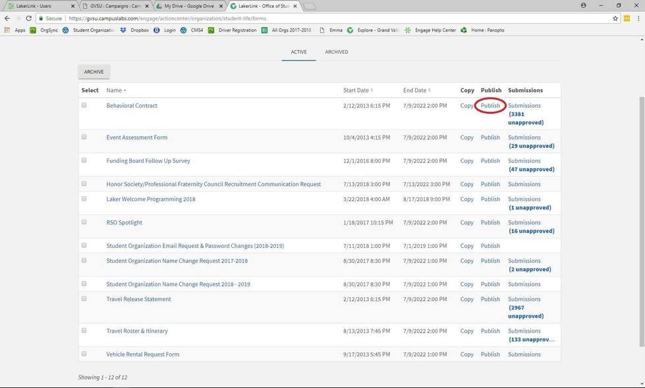
Task: Bookmark this page with the star icon
Action: (x=615, y=18)
